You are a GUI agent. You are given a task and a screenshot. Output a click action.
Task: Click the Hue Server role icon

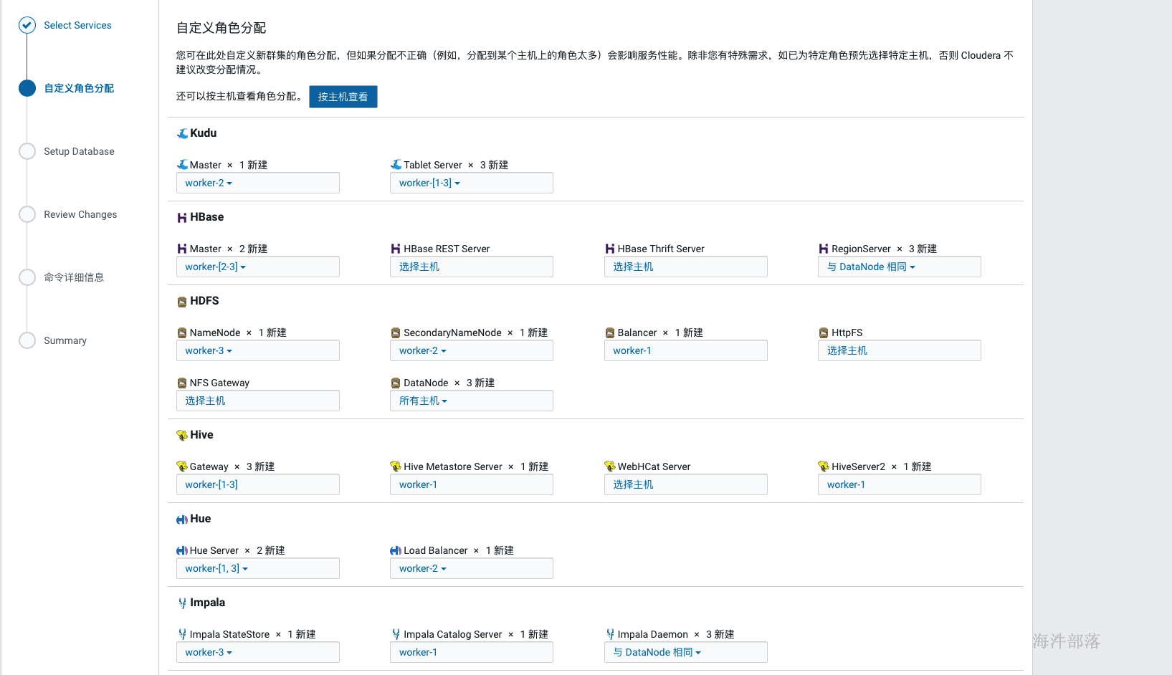coord(182,550)
